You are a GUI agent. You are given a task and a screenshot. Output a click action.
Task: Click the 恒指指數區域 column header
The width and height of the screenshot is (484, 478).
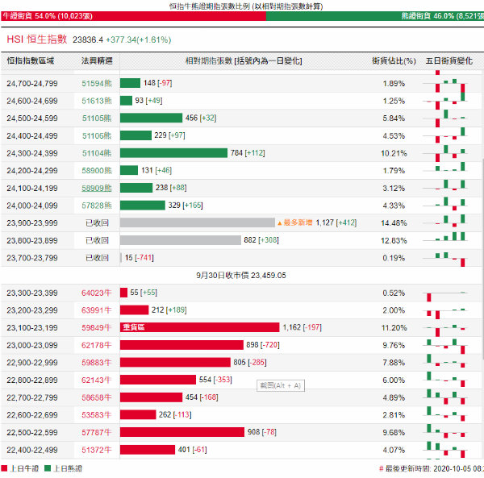tap(31, 60)
